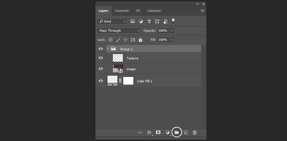
Task: Select the Color Fill 1 layer mask thumbnail
Action: pyautogui.click(x=128, y=81)
